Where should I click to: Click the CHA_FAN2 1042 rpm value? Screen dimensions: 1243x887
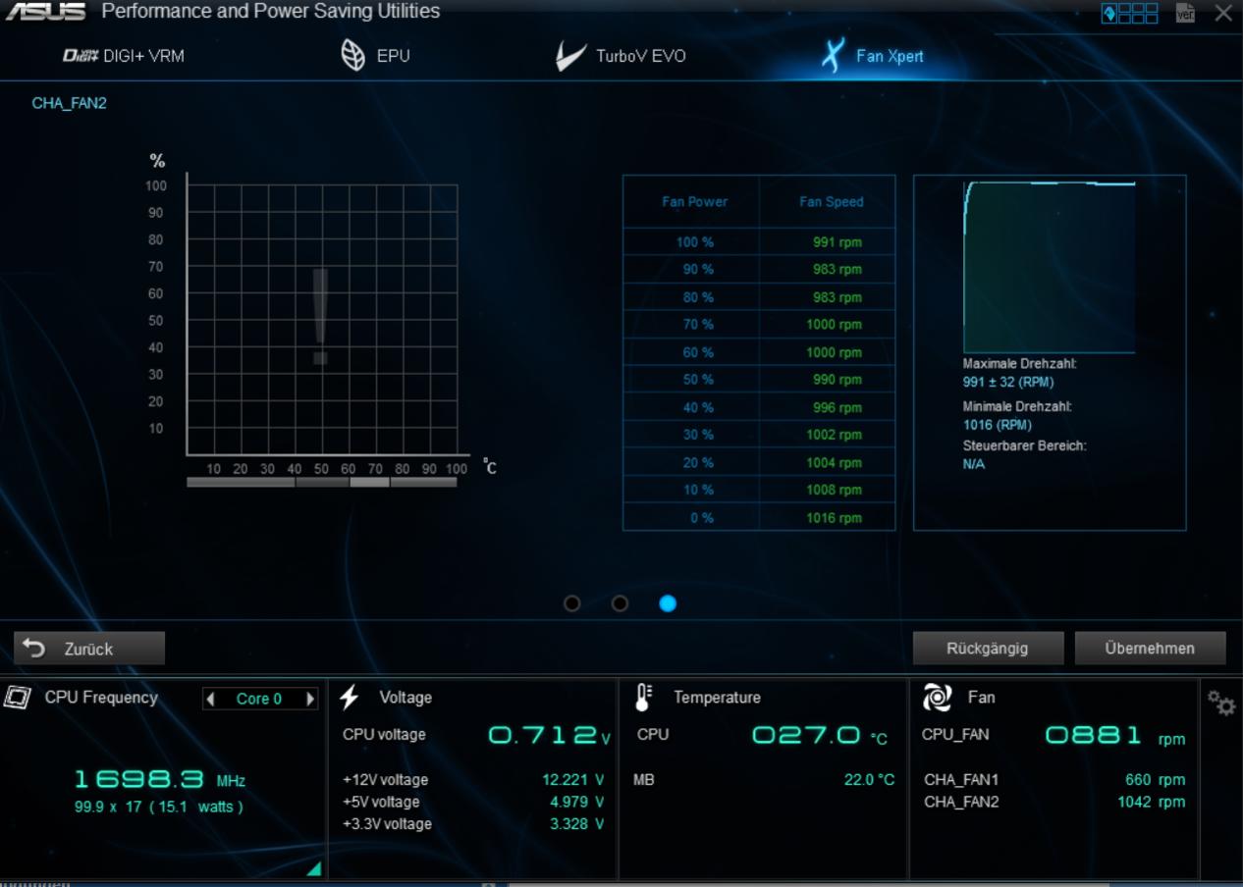[x=1151, y=802]
